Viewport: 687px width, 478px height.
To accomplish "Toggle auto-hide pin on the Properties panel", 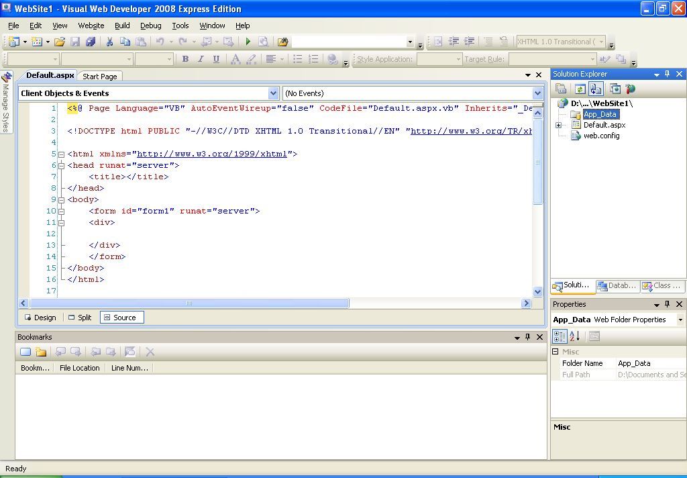I will tap(668, 304).
